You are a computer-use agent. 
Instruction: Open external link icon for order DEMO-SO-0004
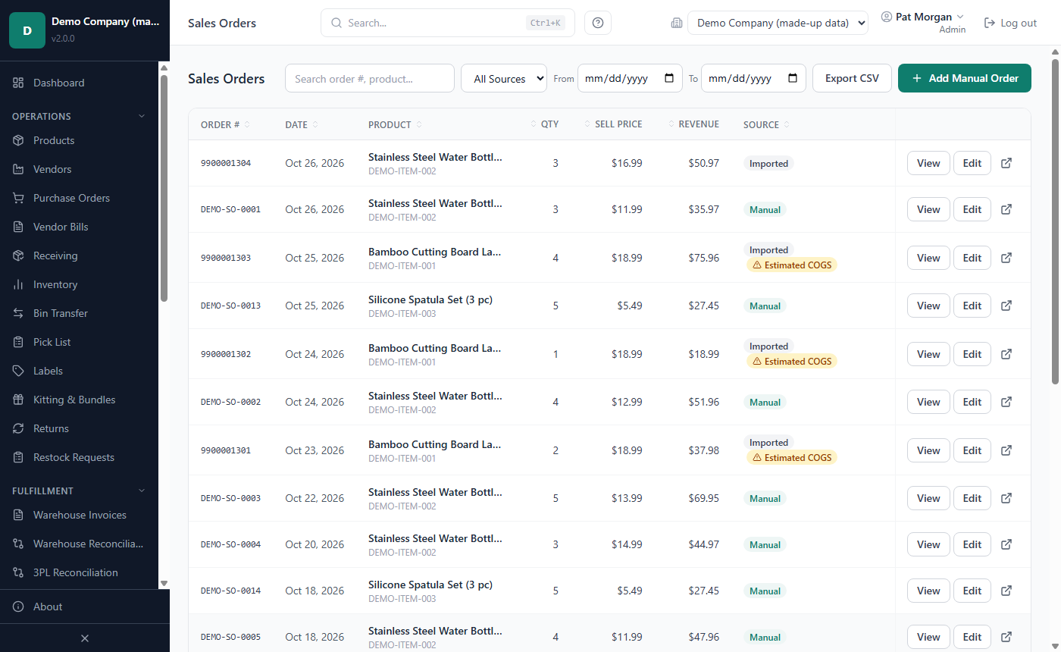(1006, 544)
